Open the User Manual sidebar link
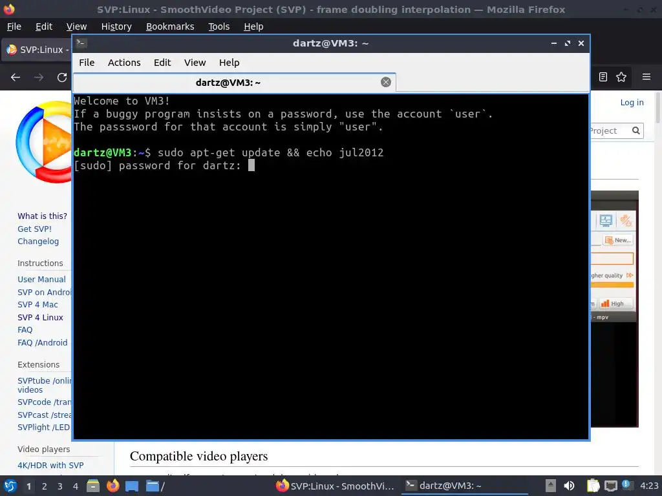This screenshot has width=662, height=496. [41, 279]
